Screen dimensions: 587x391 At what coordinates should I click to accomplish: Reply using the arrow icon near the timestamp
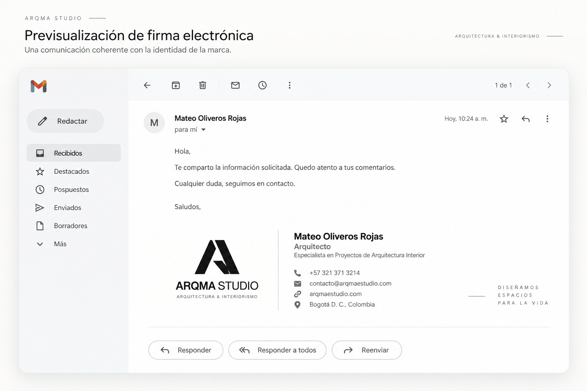tap(526, 119)
